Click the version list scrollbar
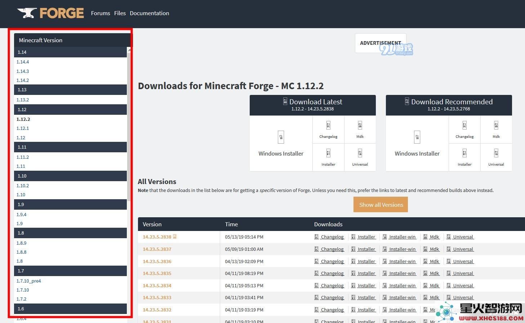Viewport: 525px width, 323px height. pyautogui.click(x=129, y=126)
